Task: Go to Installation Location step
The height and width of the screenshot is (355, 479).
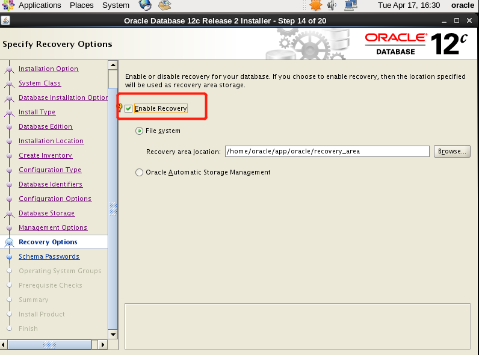Action: click(51, 141)
